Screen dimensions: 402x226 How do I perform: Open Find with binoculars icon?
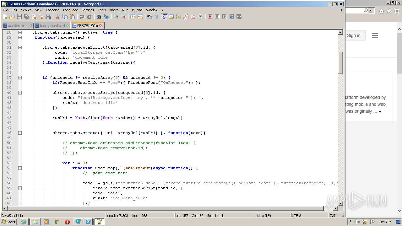pos(99,17)
